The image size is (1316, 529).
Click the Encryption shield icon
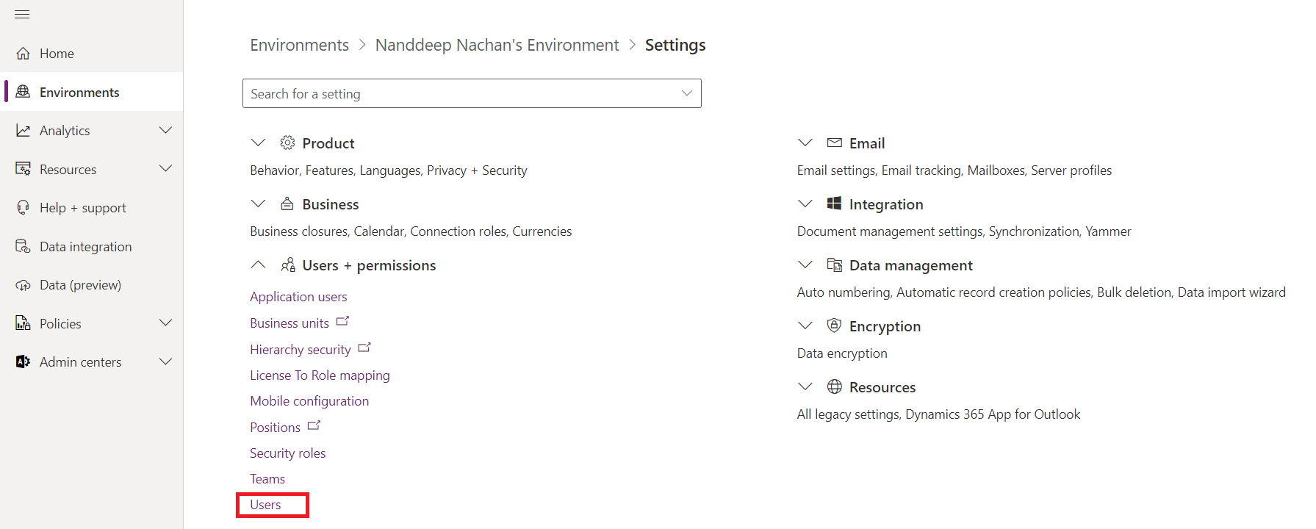(x=835, y=325)
